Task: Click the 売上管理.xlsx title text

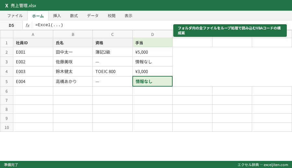Action: point(23,6)
